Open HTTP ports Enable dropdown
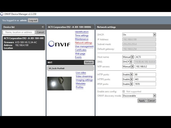 coord(127,75)
